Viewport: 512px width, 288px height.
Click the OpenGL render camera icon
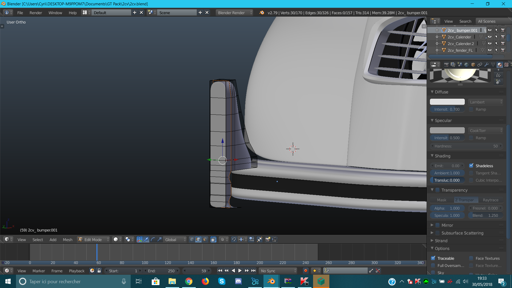point(268,239)
